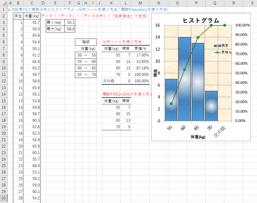Select the histogram bar for 70

coord(211,106)
